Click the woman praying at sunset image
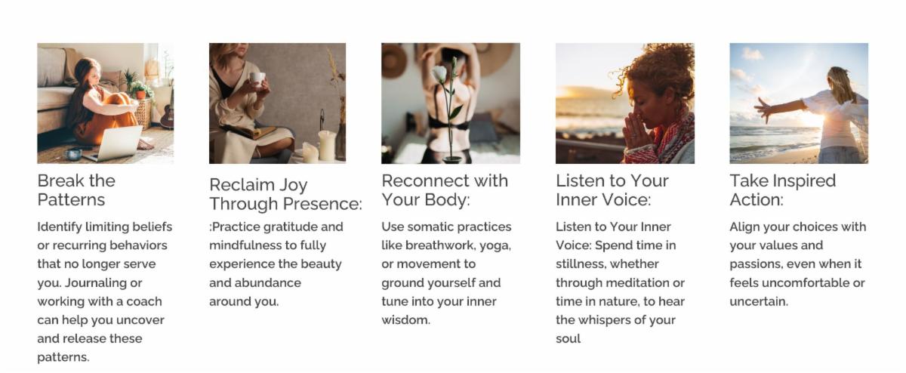 coord(625,103)
